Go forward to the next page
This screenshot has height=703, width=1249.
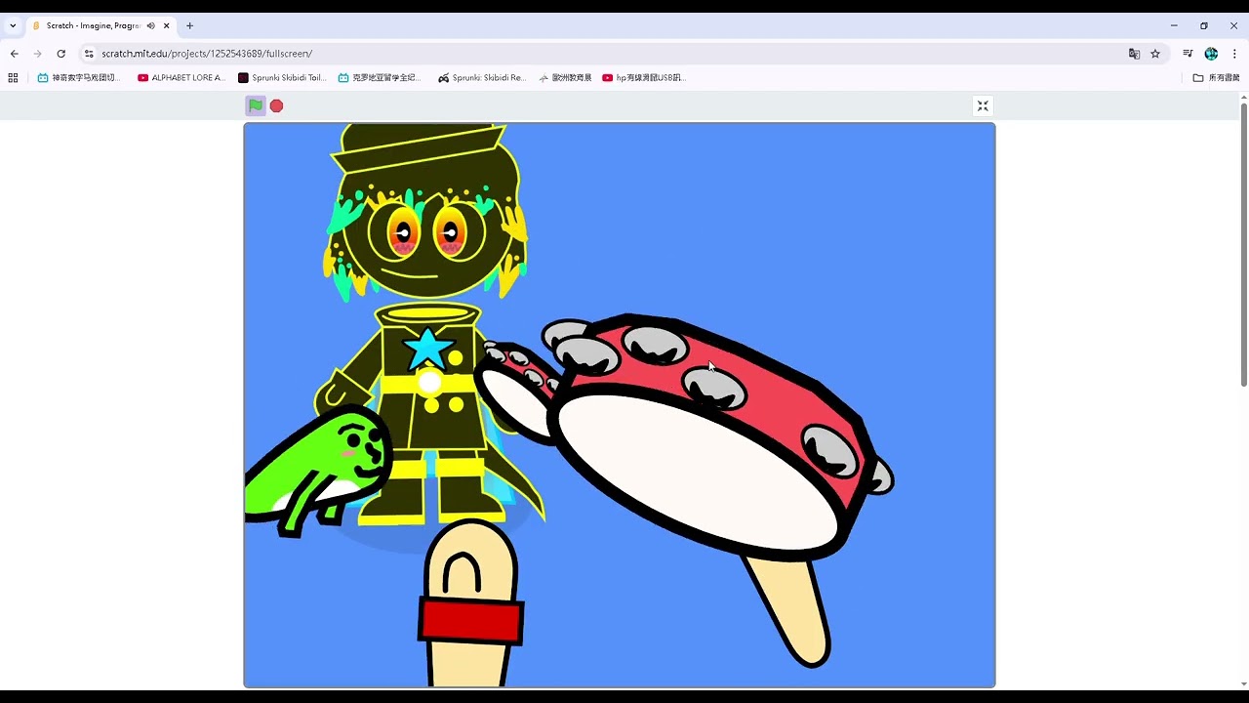coord(37,54)
